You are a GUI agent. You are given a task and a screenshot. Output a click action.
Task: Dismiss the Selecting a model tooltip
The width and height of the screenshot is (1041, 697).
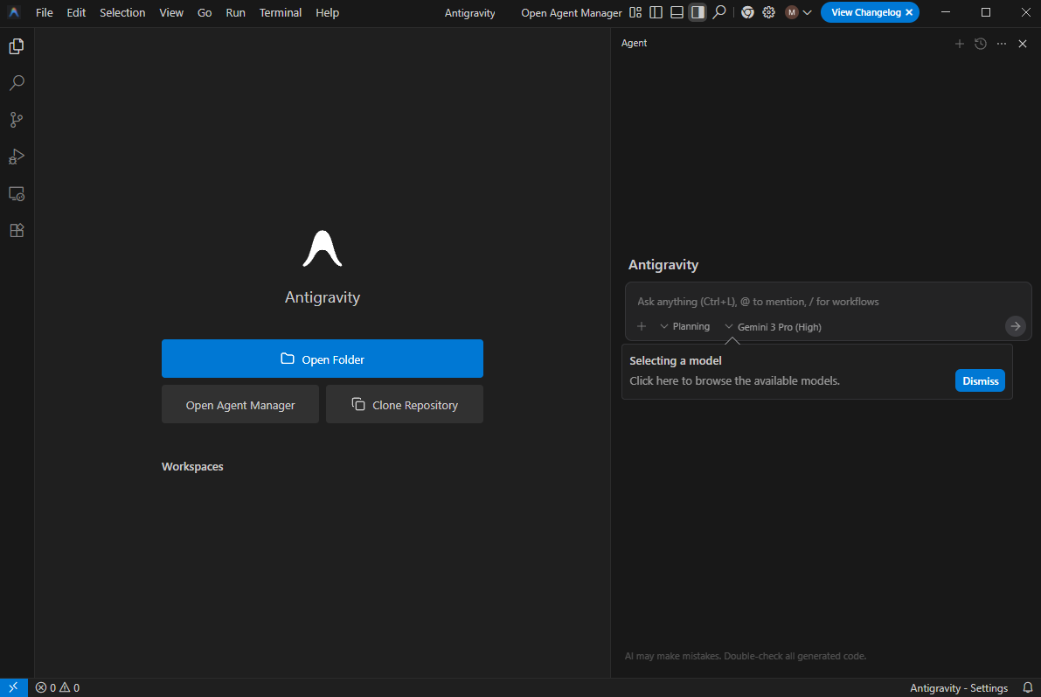(x=979, y=380)
